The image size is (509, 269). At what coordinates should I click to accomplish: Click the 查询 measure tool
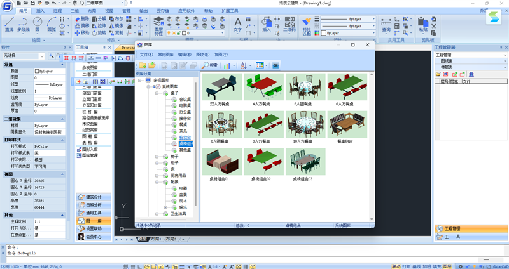point(386,25)
